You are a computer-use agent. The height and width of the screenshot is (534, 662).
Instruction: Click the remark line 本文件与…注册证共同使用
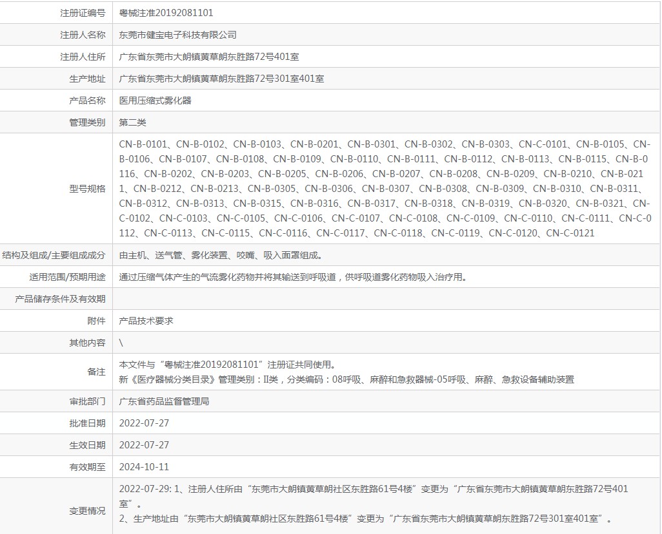228,365
